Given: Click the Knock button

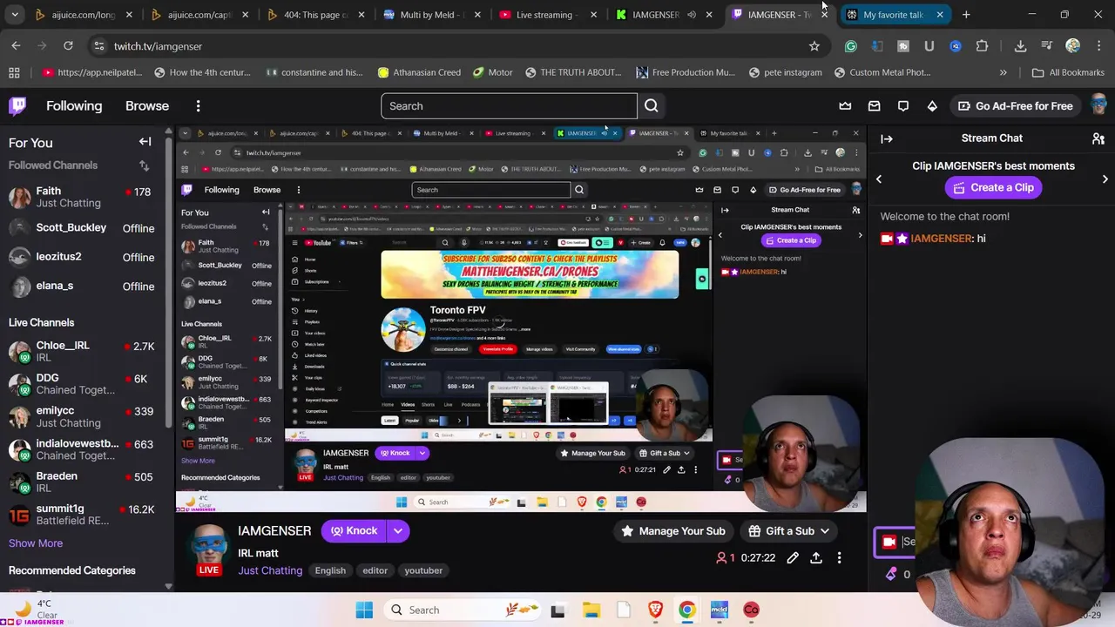Looking at the screenshot, I should (355, 530).
